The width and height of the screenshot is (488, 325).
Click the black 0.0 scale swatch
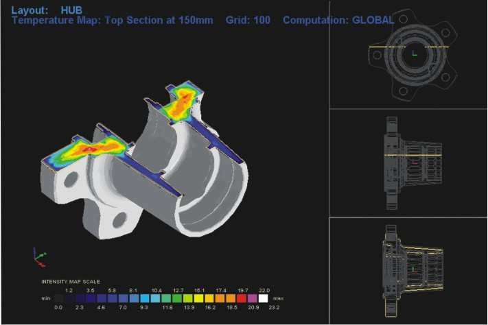click(58, 299)
